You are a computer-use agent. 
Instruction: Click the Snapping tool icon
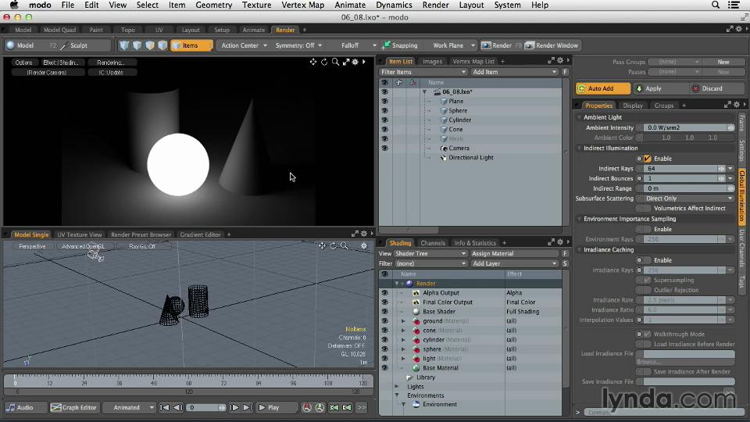[x=387, y=45]
